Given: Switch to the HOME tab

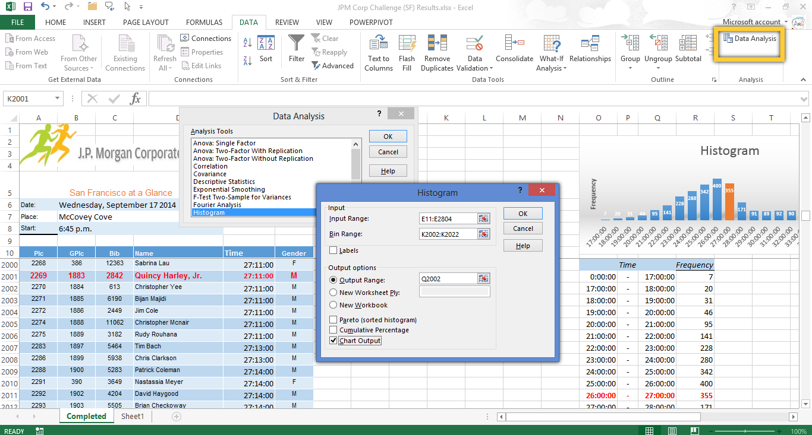Looking at the screenshot, I should [55, 23].
